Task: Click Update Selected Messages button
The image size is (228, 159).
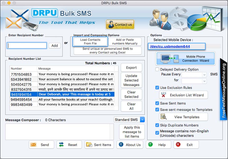Action: point(131,80)
